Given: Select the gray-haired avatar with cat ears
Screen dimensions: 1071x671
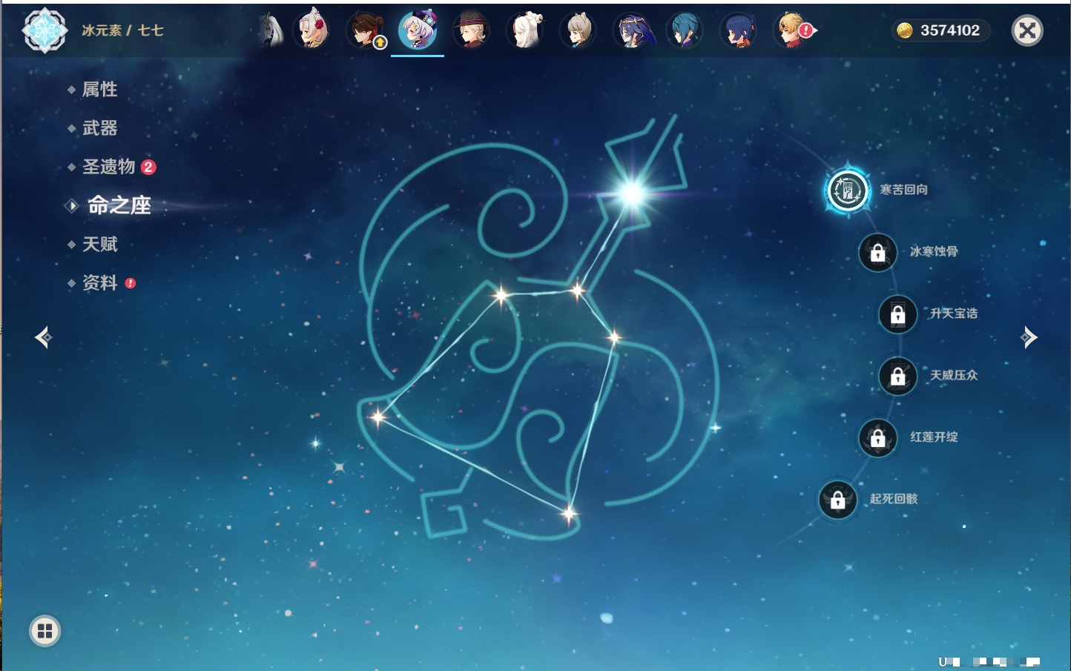Looking at the screenshot, I should pos(578,30).
